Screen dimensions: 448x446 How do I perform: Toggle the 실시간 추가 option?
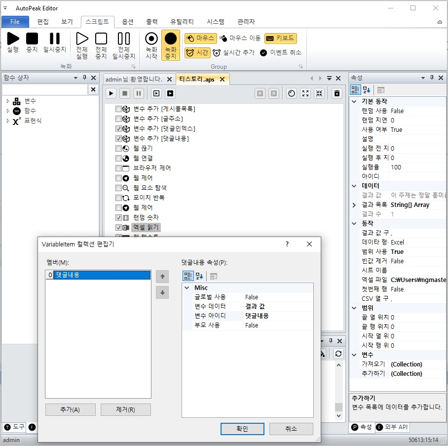[233, 53]
